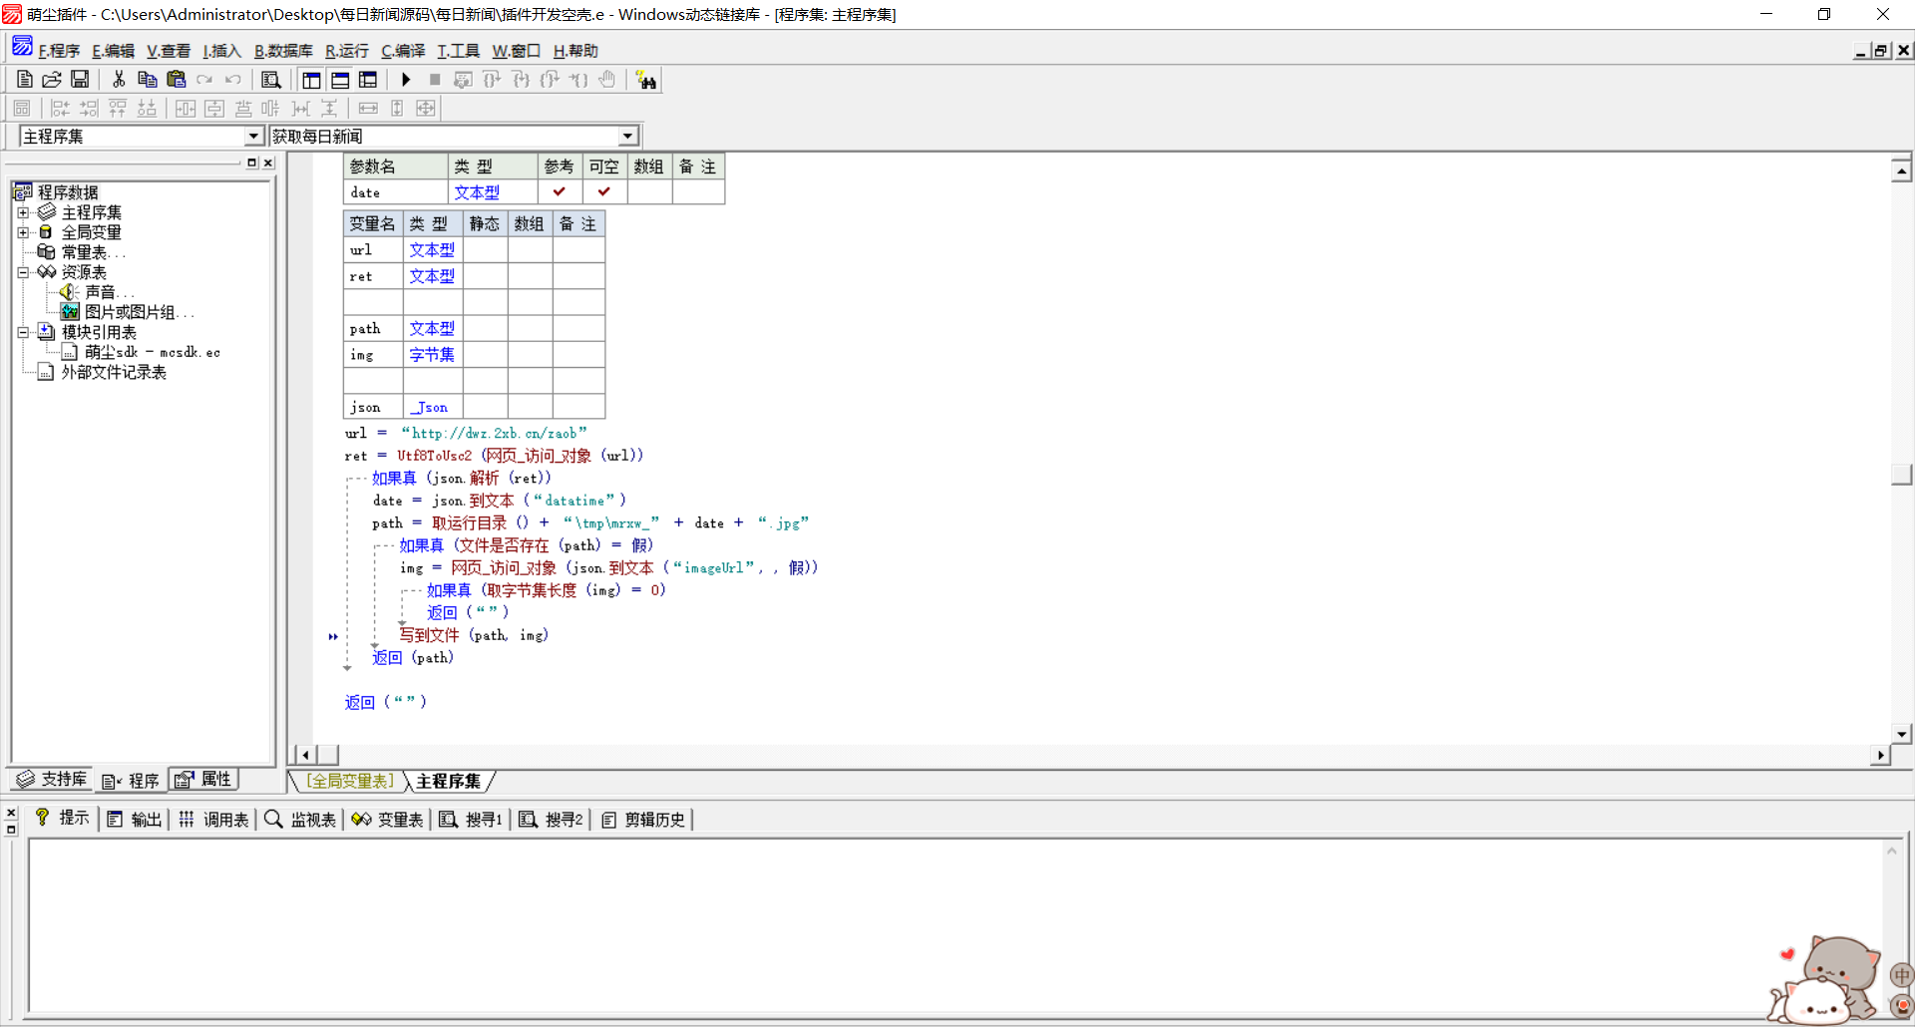This screenshot has height=1027, width=1915.
Task: Click the binoculars help search icon
Action: tap(646, 81)
